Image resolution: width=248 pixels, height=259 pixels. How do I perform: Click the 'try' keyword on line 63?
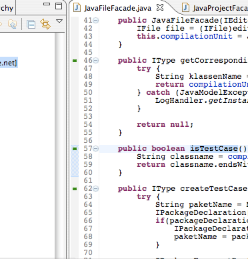click(144, 197)
